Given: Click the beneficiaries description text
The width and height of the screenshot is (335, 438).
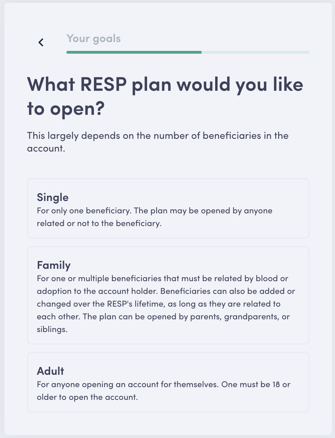Looking at the screenshot, I should coord(157,142).
